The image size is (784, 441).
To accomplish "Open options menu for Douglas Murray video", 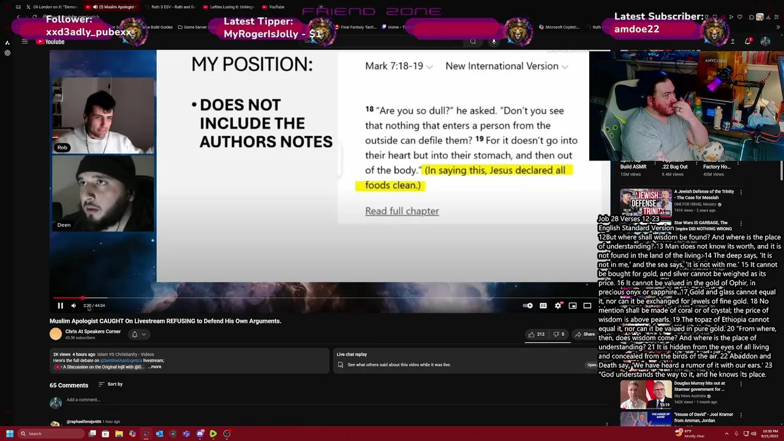I will pos(741,385).
